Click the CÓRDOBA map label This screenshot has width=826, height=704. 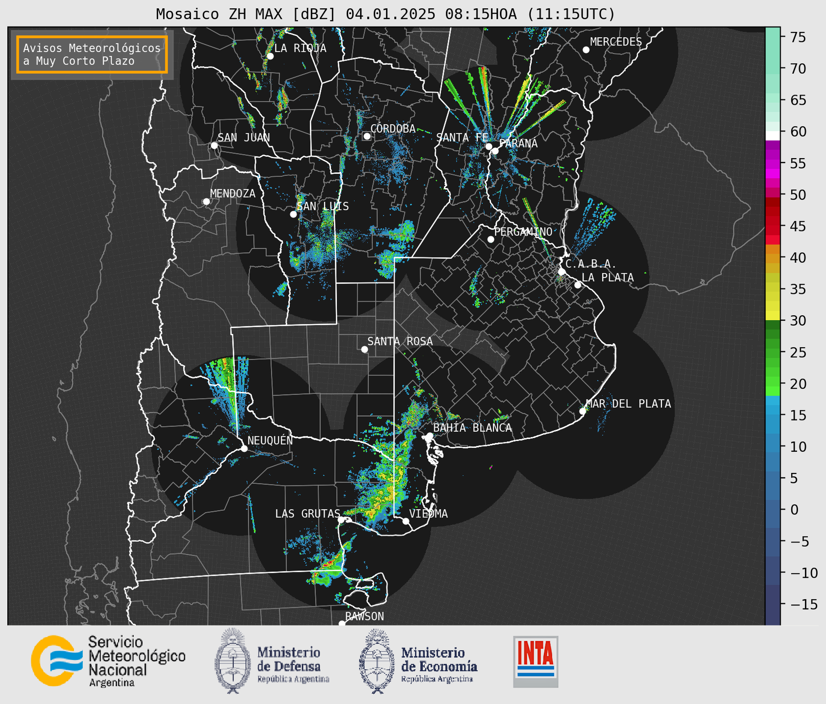[x=393, y=129]
